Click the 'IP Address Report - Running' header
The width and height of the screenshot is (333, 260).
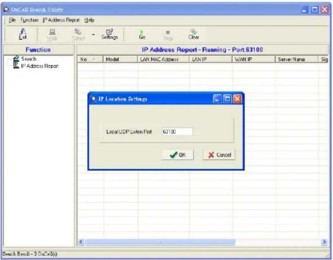[x=202, y=49]
